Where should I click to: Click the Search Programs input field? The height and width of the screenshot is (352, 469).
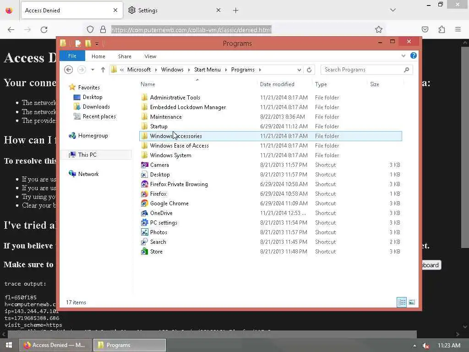363,70
